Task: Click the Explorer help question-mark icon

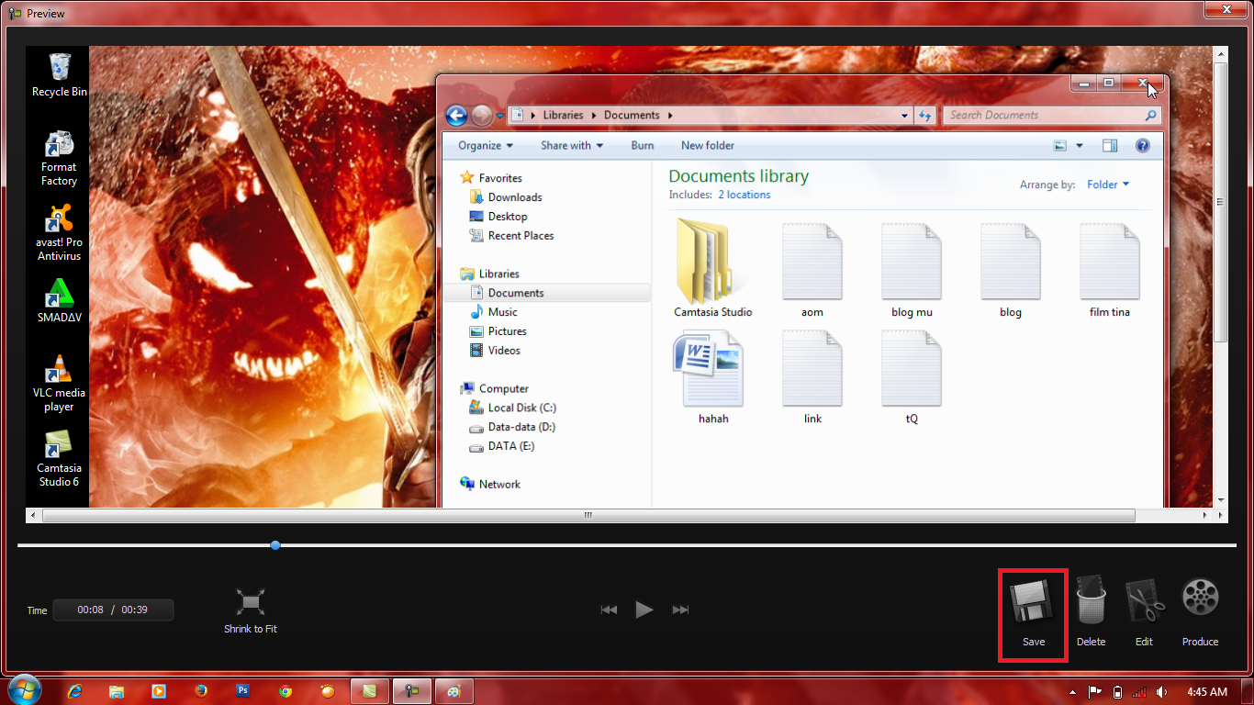Action: click(x=1143, y=145)
